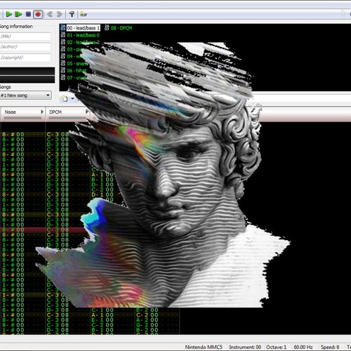Start playback with the green Play icon
351x351 pixels.
click(9, 15)
